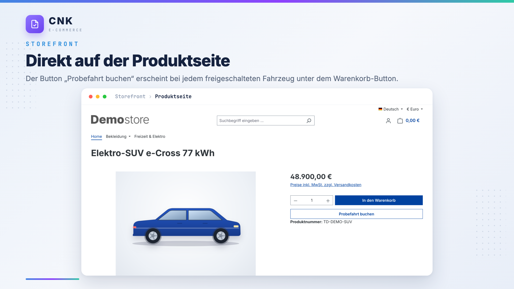Open the Freizeit & Elektro category
This screenshot has height=289, width=514.
pos(150,136)
